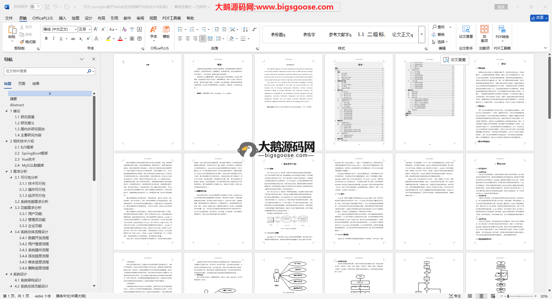This screenshot has height=299, width=552.
Task: Switch to the 页面 navigation tab
Action: pos(22,84)
